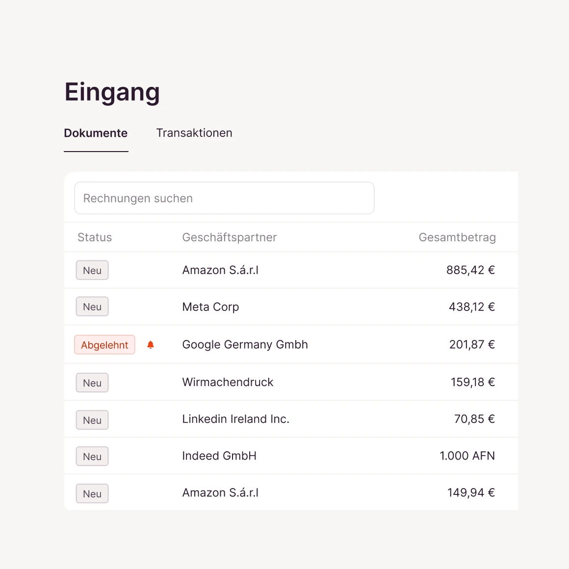Open the Google Germany Gmbh entry
Screen dimensions: 569x569
(245, 345)
